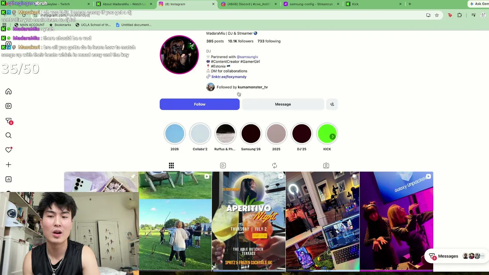Open Instagram Search from the sidebar
489x275 pixels.
click(x=8, y=136)
